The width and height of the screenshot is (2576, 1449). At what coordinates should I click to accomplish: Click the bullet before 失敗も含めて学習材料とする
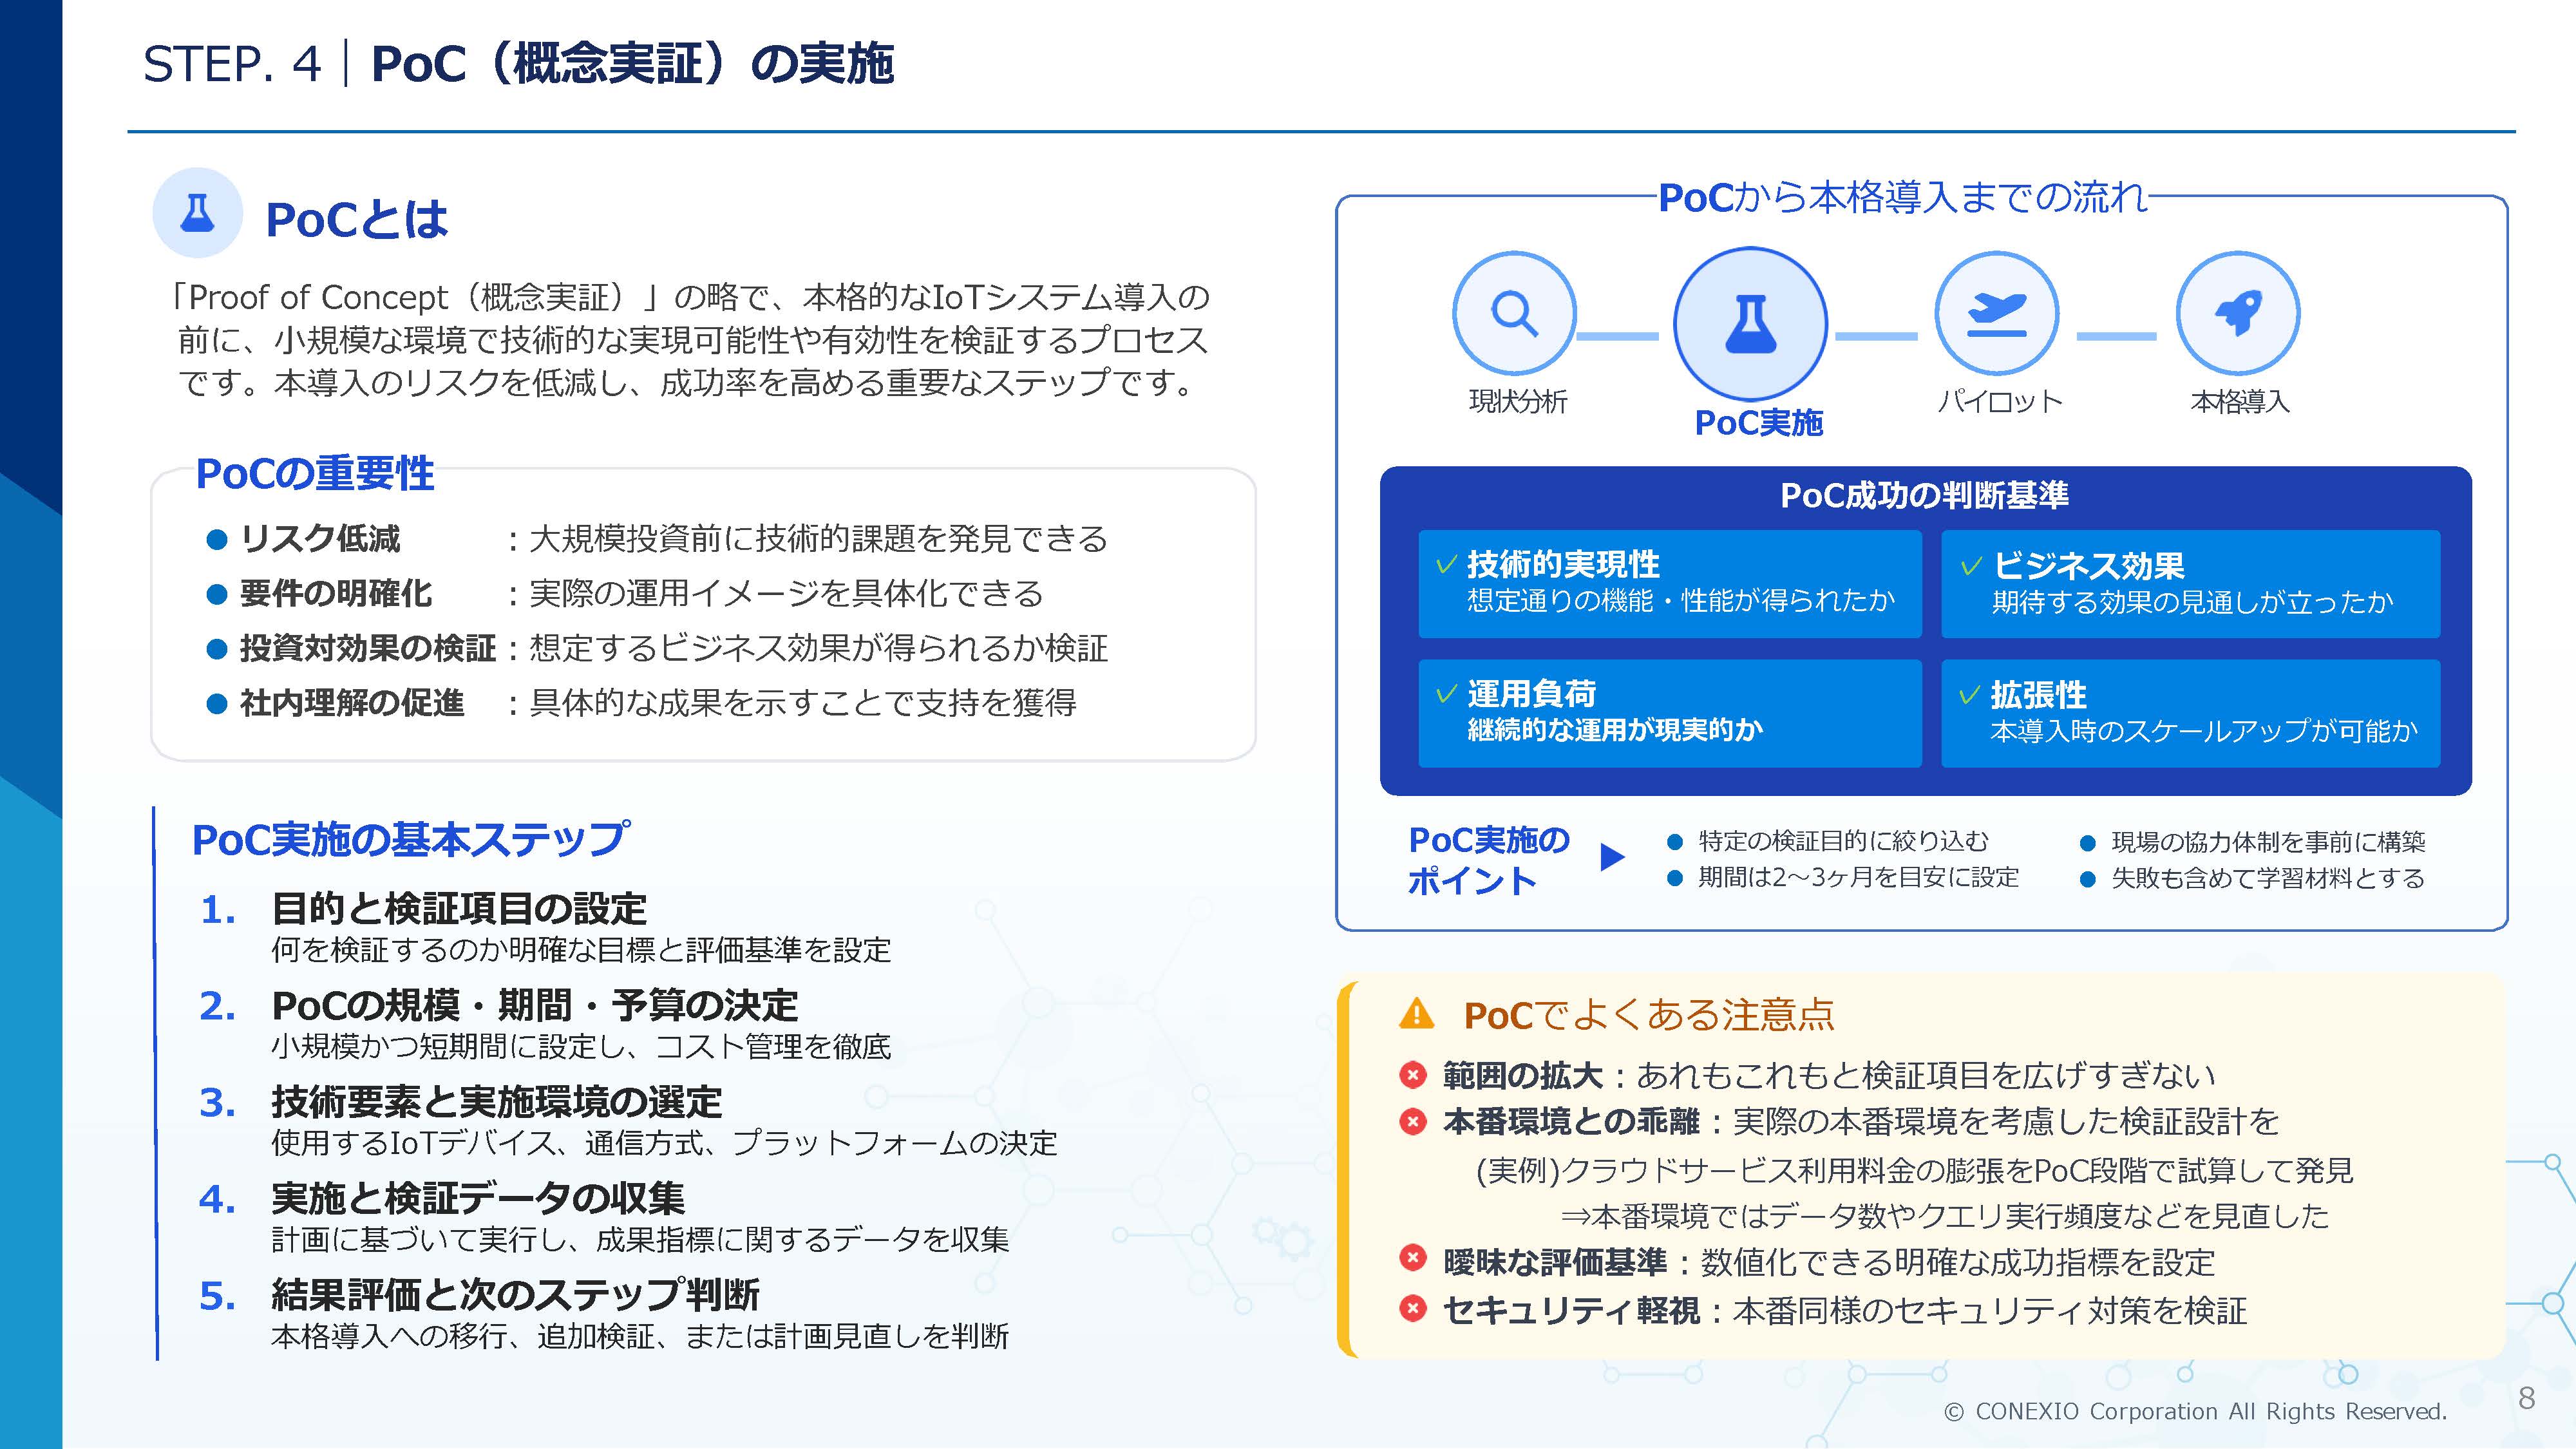coord(2087,879)
